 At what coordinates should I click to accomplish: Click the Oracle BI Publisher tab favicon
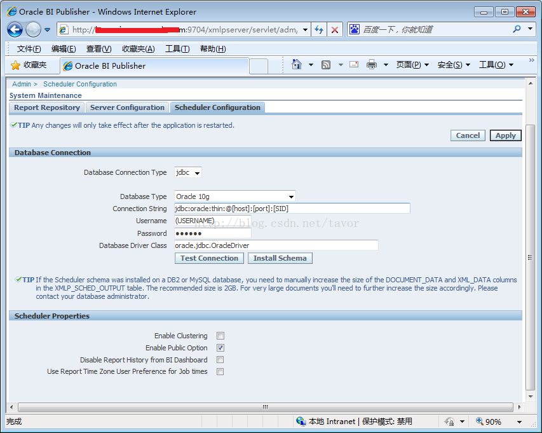point(67,65)
